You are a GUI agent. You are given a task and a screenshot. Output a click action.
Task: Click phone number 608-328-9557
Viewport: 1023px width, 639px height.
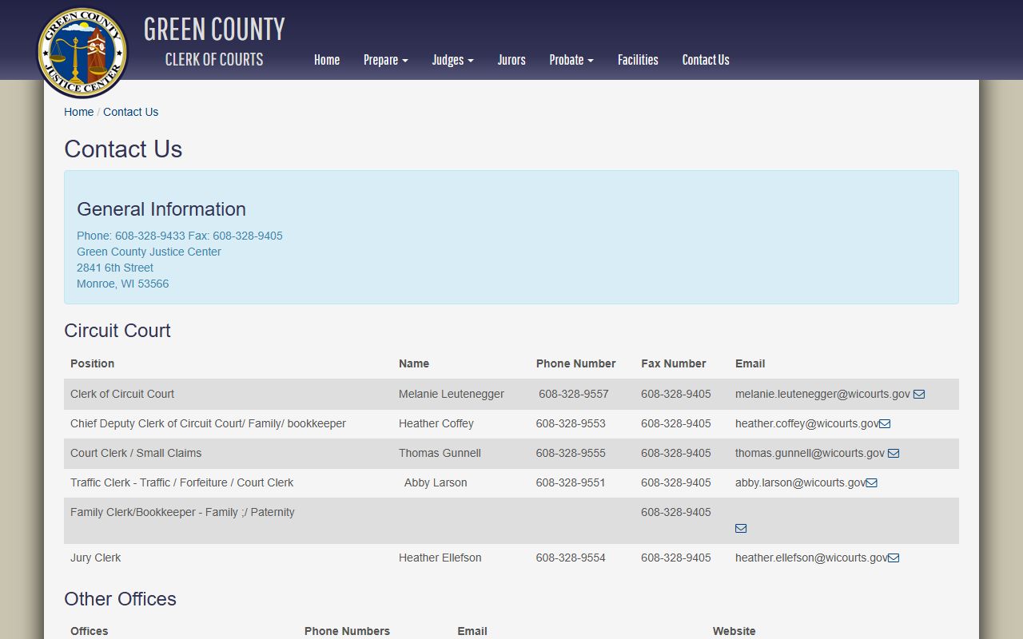(x=574, y=394)
